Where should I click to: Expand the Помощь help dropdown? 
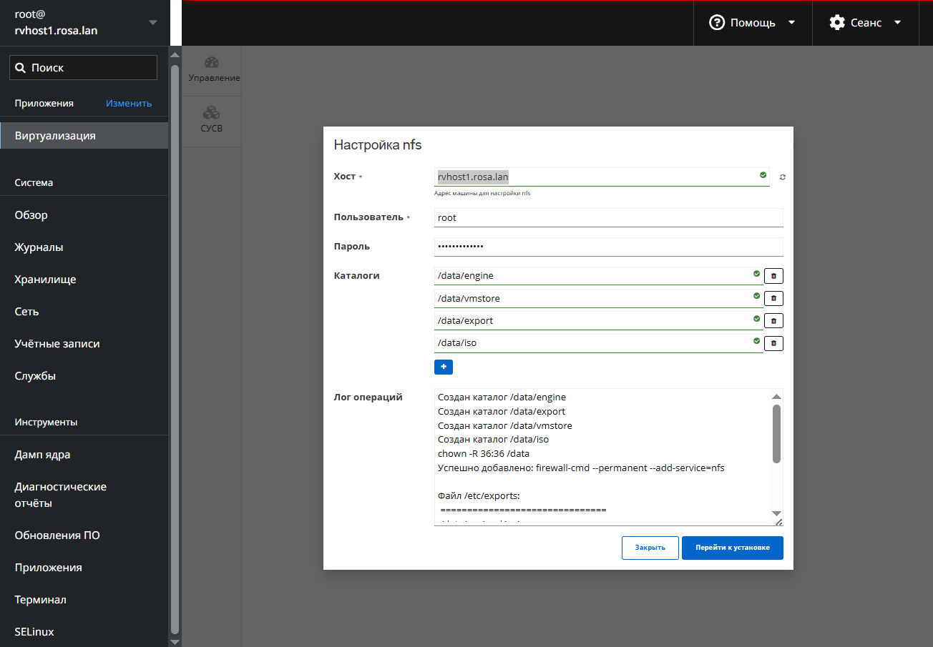(x=752, y=23)
